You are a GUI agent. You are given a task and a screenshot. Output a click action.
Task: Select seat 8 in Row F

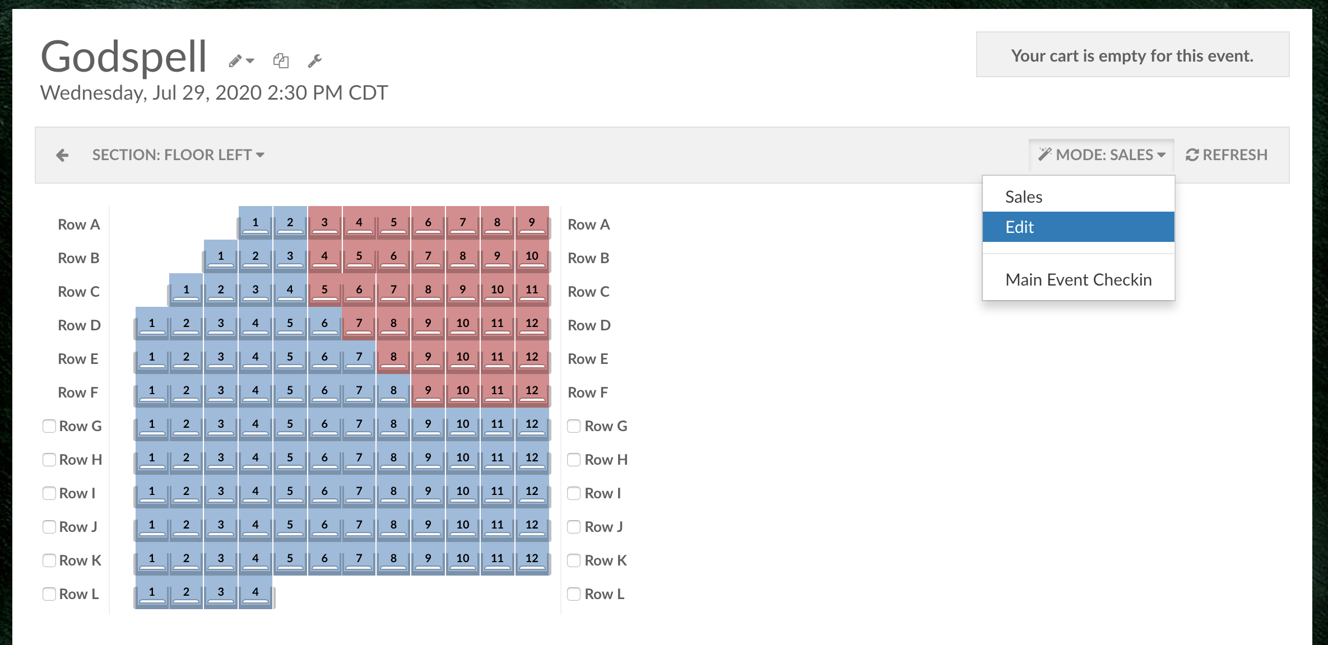pos(393,391)
